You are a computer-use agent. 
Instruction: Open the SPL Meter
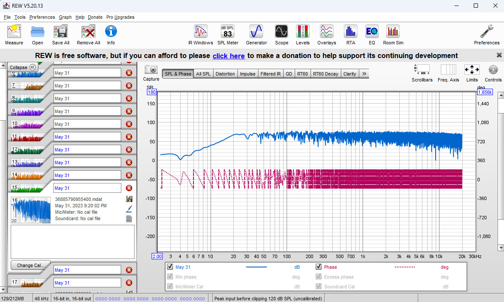pos(228,32)
